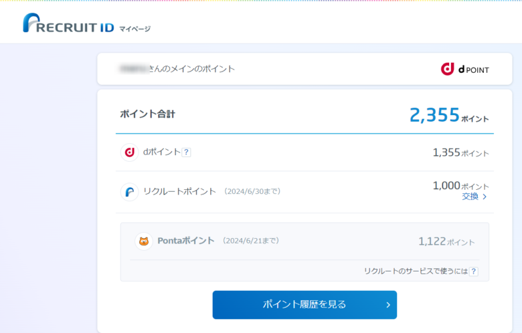The width and height of the screenshot is (522, 333).
Task: Click the リクルートのサービスで使うには link
Action: tap(416, 271)
